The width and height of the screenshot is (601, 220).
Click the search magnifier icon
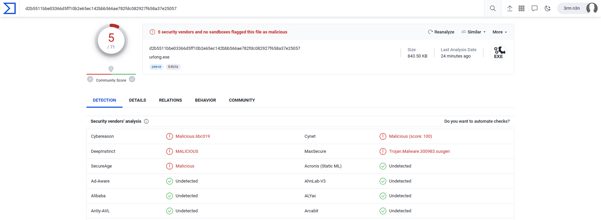[492, 8]
